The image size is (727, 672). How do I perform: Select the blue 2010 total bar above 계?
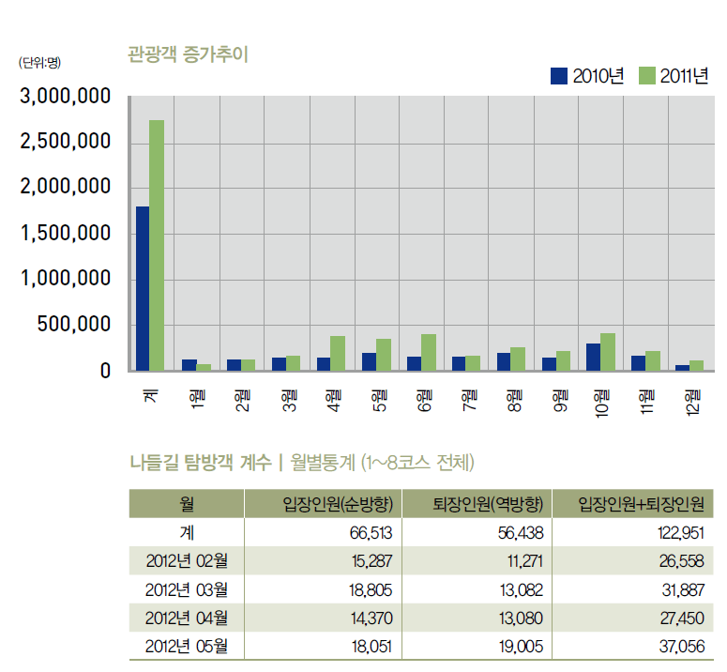[143, 288]
